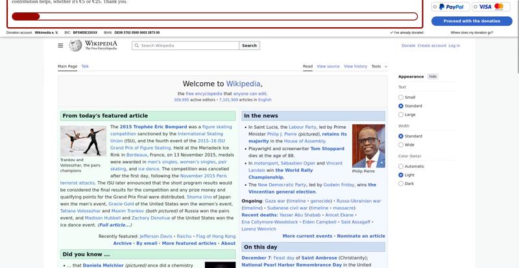Expand the Tools dropdown menu

(379, 66)
